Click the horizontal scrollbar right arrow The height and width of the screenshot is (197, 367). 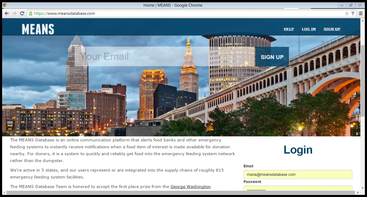(358, 193)
